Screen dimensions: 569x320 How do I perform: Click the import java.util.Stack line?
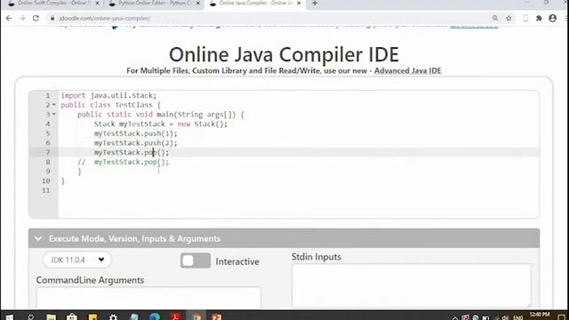[x=108, y=95]
